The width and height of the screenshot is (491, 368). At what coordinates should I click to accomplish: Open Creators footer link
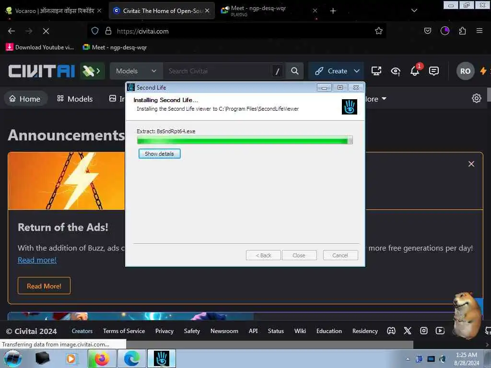82,331
